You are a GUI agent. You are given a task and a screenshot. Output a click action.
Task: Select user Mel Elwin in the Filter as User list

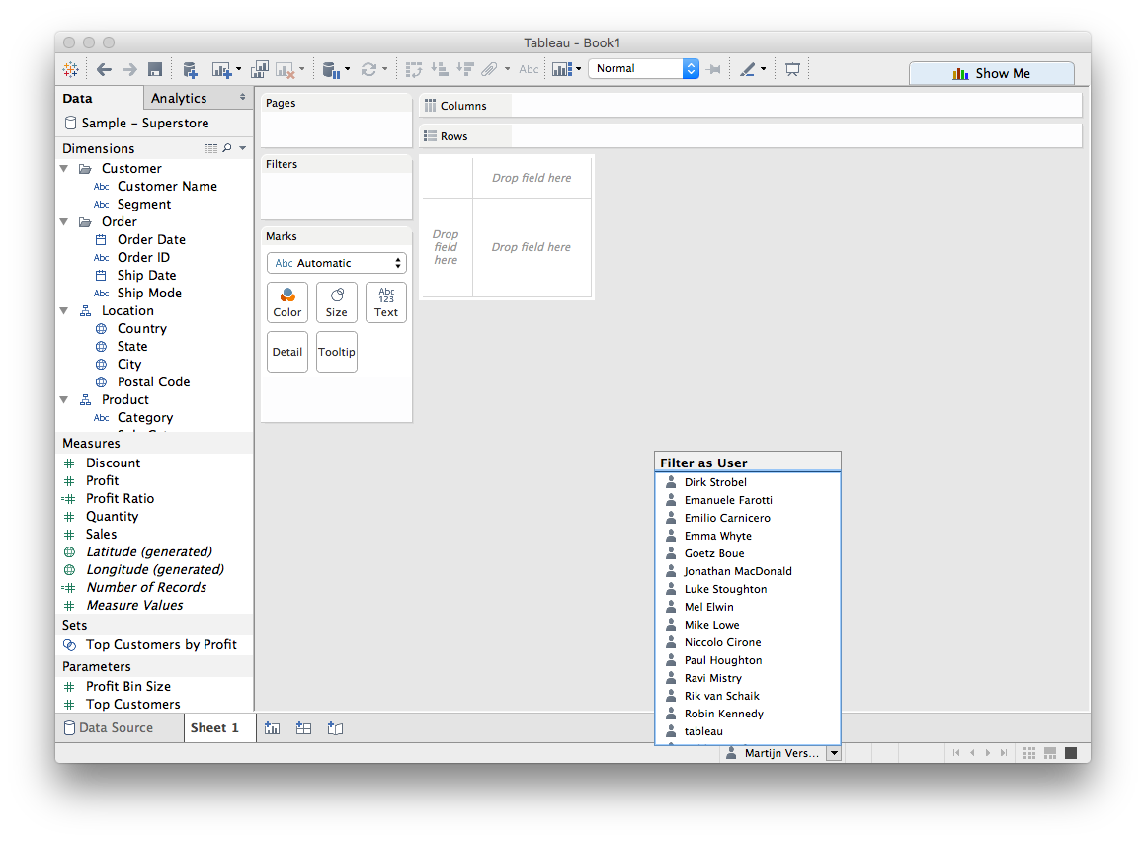click(708, 606)
